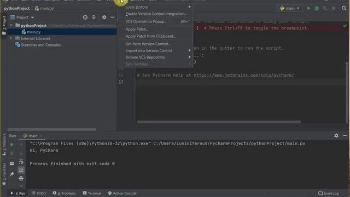Screen dimensions: 350x197
Task: Open the vertical Project tool window tab
Action: [4, 25]
